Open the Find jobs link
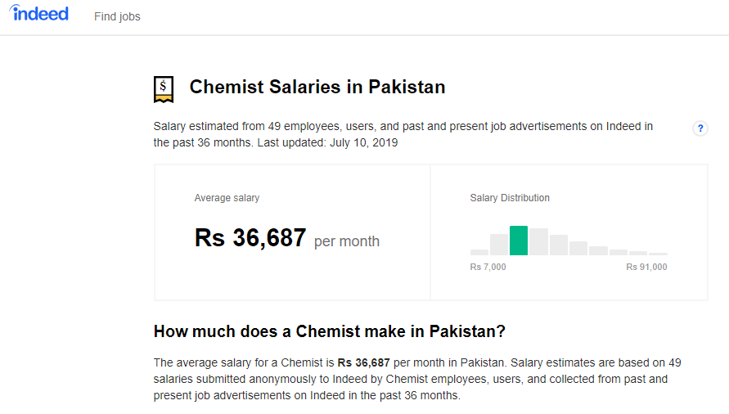This screenshot has height=414, width=729. coord(117,16)
